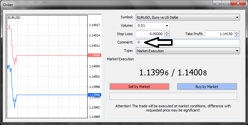Click the disabled maximize button in the title bar
Image resolution: width=248 pixels, height=125 pixels.
[x=226, y=3]
